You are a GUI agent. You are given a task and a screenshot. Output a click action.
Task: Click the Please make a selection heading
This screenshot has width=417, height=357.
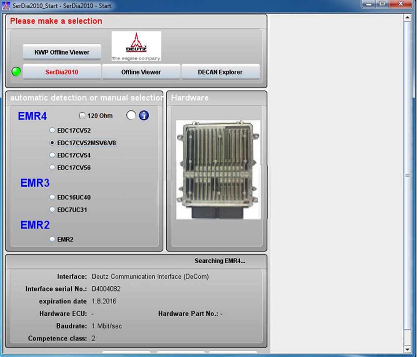(x=56, y=21)
